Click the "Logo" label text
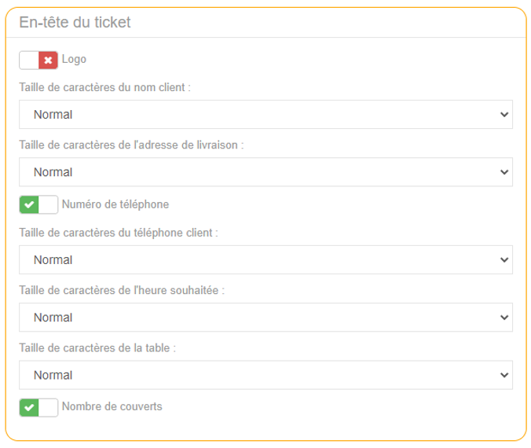531x448 pixels. (x=74, y=59)
